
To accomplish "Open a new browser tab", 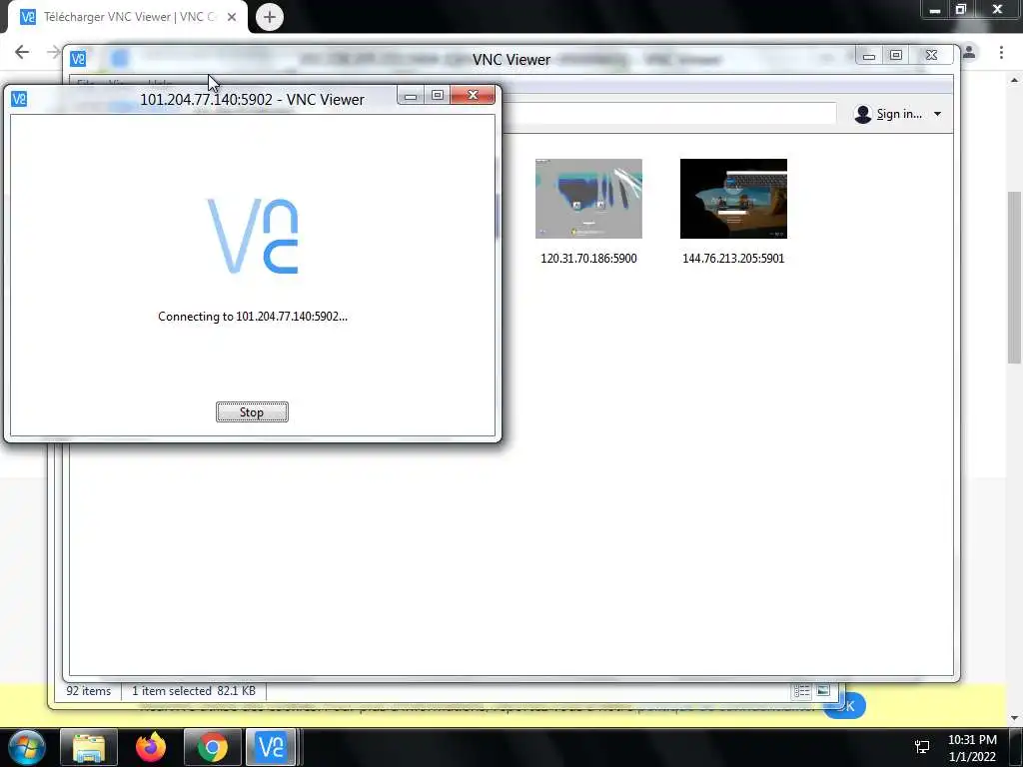I will click(270, 17).
